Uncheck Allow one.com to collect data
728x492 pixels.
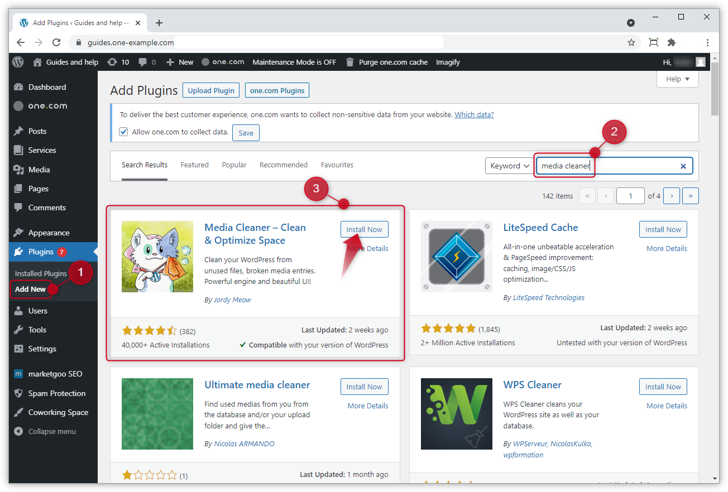(x=123, y=132)
